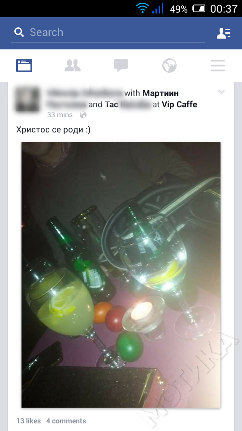Open the 4 comments thread

tap(66, 421)
